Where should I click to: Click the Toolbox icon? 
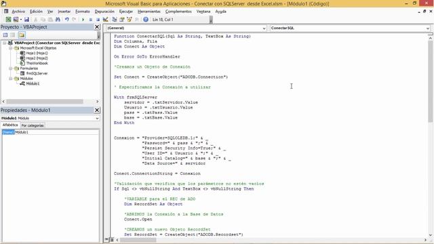(137, 20)
